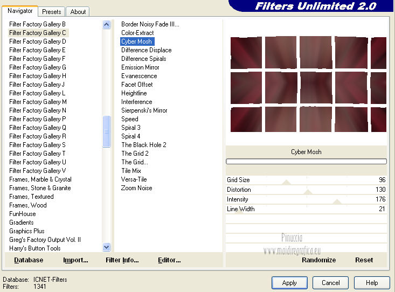Switch to the Navigator tab
The image size is (395, 292).
coord(20,11)
